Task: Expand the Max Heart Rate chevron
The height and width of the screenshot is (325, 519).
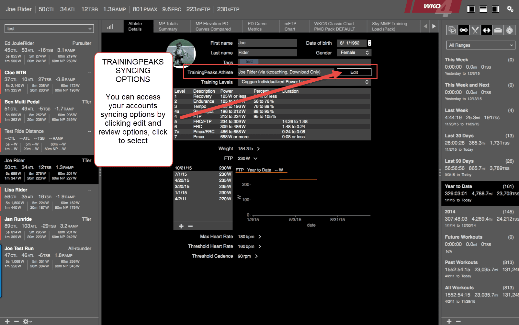Action: (260, 237)
